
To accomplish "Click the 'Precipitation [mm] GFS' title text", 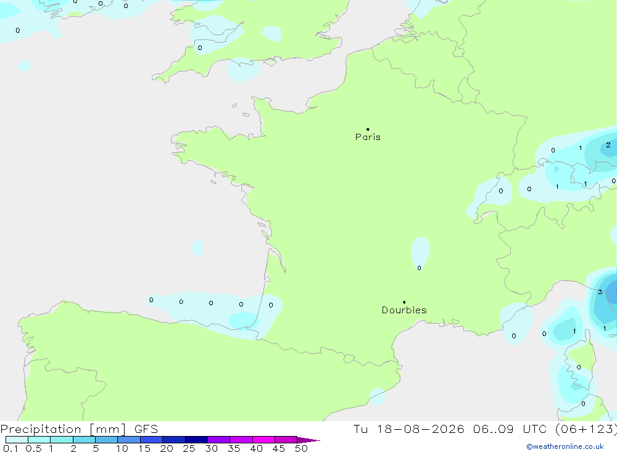I will [x=79, y=429].
